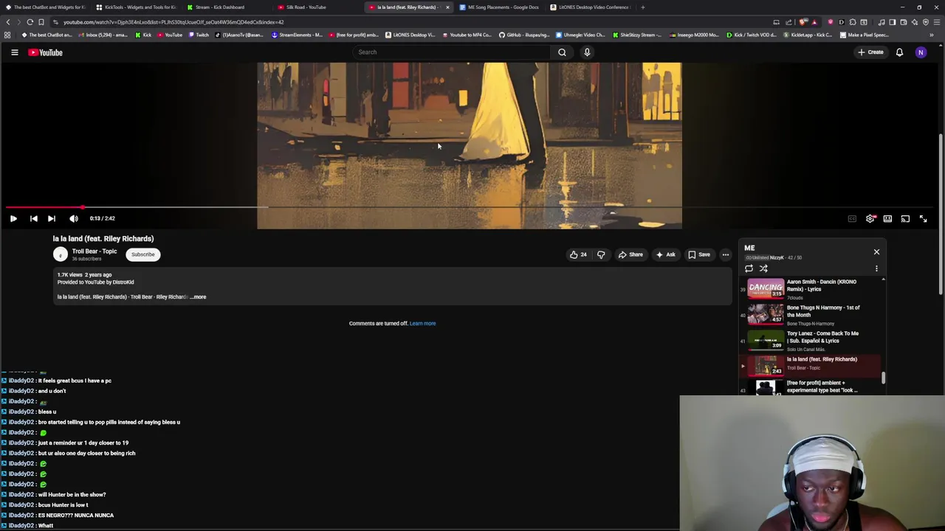The image size is (945, 531).
Task: Go back in the browser
Action: (7, 22)
